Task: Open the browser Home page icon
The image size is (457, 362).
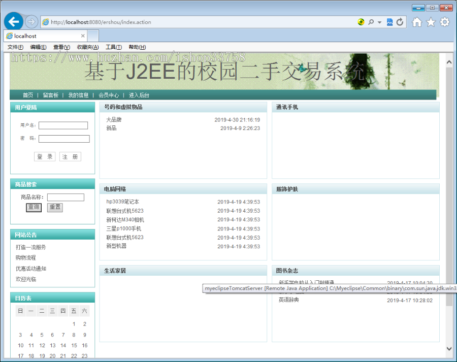Action: click(x=418, y=21)
